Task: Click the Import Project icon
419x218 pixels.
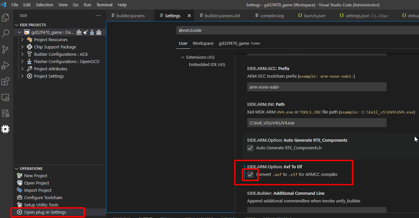Action: pos(20,190)
